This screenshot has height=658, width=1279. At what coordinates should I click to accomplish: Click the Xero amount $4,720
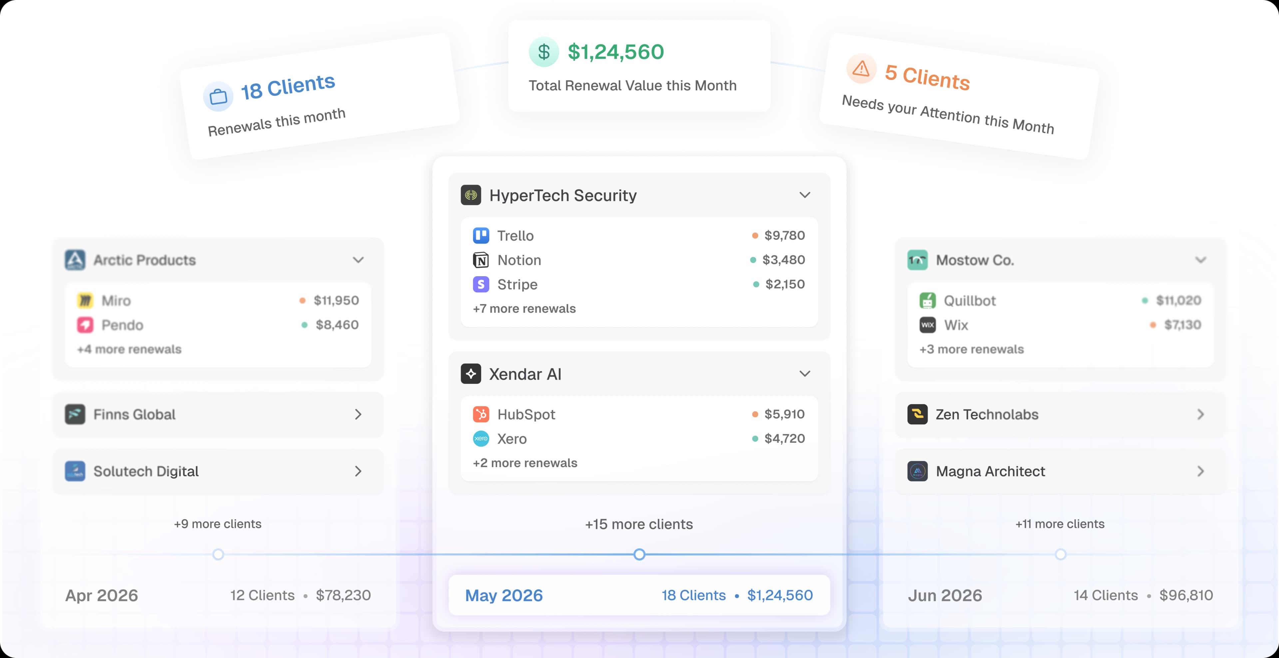coord(784,438)
